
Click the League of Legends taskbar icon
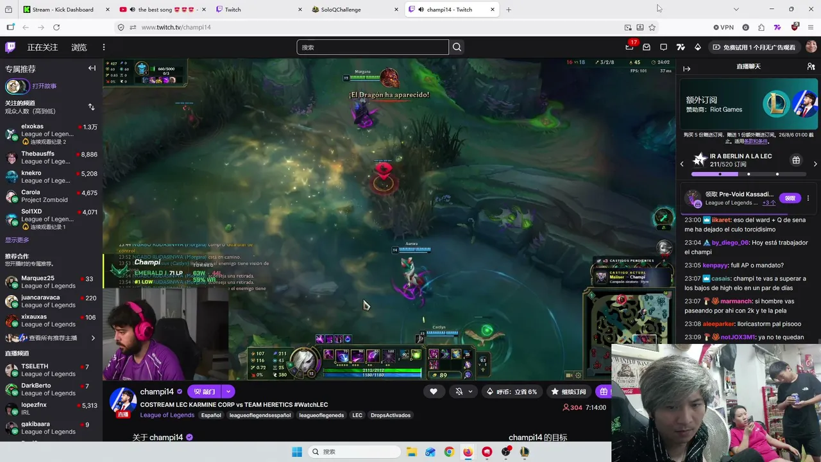(525, 452)
